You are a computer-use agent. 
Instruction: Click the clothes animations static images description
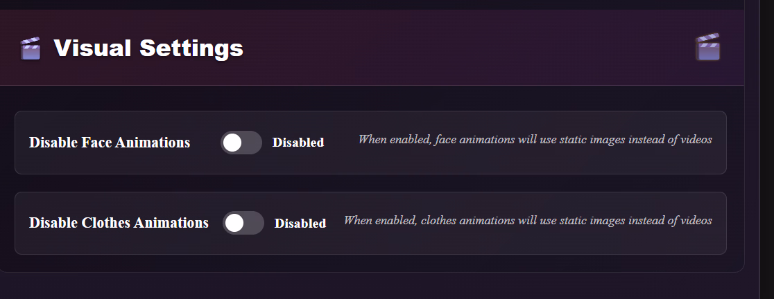click(527, 221)
